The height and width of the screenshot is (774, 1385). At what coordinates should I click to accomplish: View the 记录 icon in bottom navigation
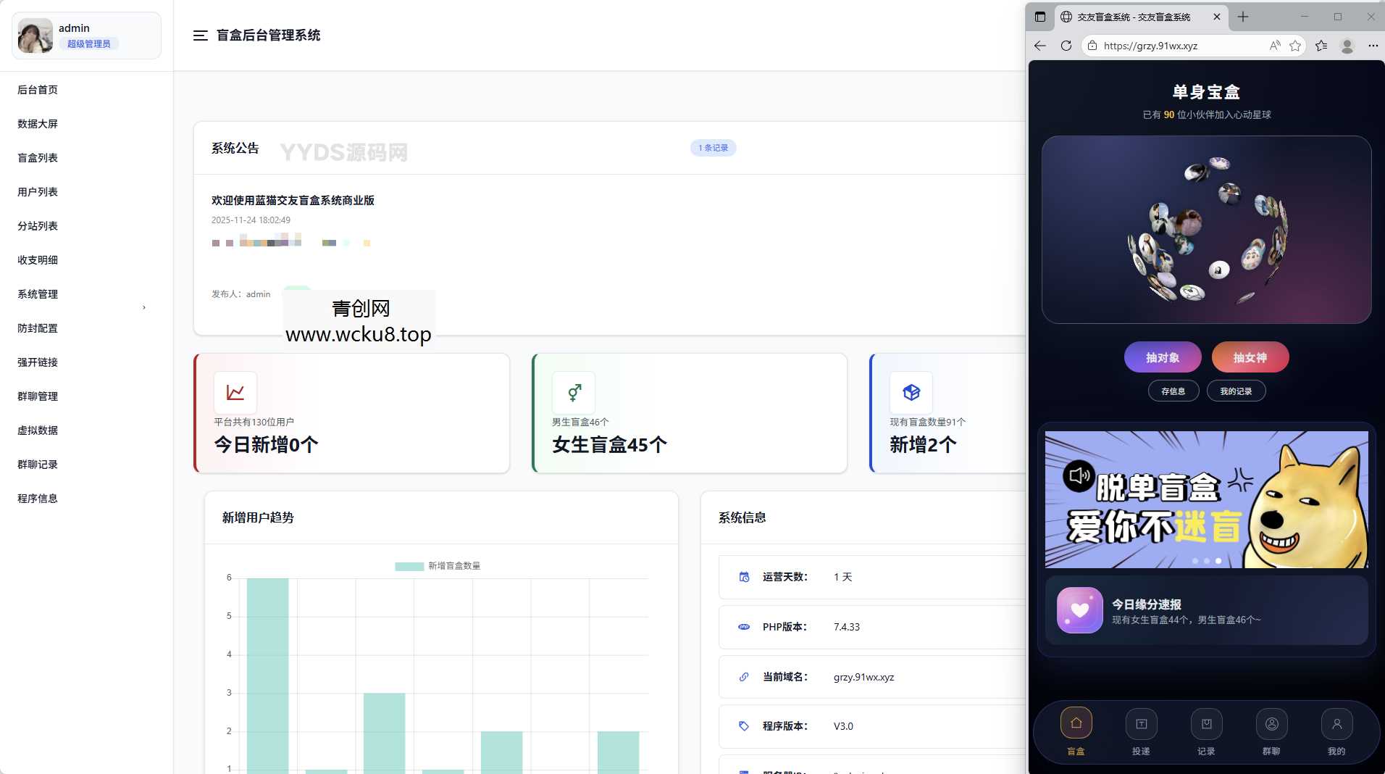[x=1206, y=722]
